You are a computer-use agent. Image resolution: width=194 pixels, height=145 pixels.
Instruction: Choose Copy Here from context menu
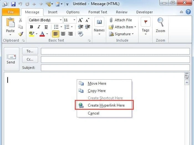pyautogui.click(x=104, y=91)
